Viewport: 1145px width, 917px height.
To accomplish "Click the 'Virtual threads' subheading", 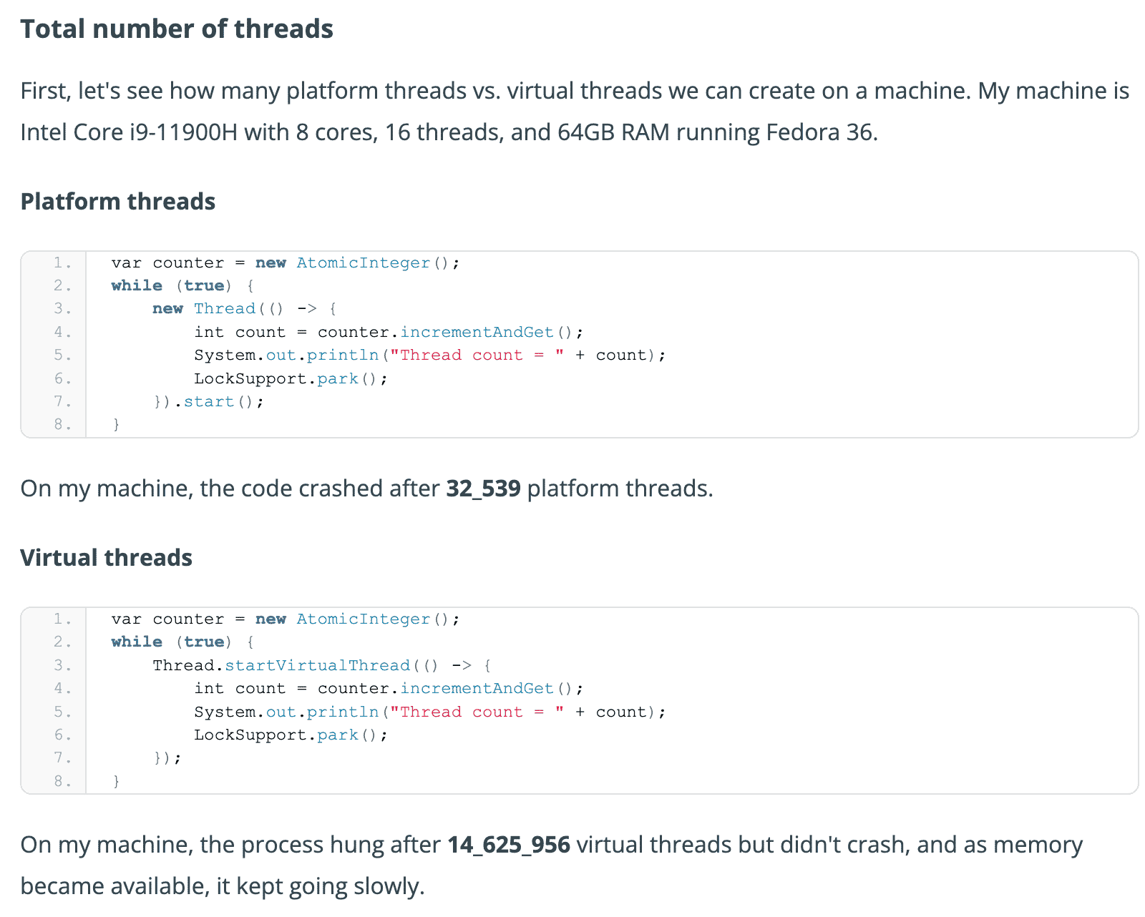I will (x=107, y=558).
